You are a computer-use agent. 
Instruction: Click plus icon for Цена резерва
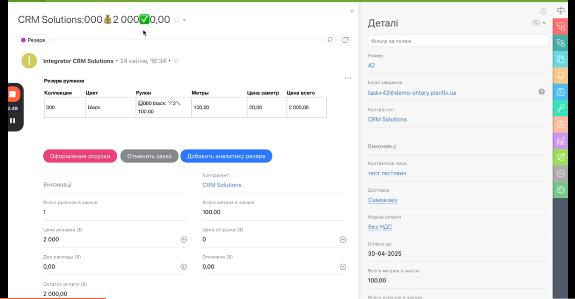point(184,240)
